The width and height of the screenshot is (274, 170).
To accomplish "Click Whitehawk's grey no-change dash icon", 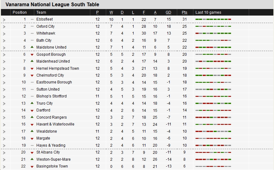I will point(32,33).
